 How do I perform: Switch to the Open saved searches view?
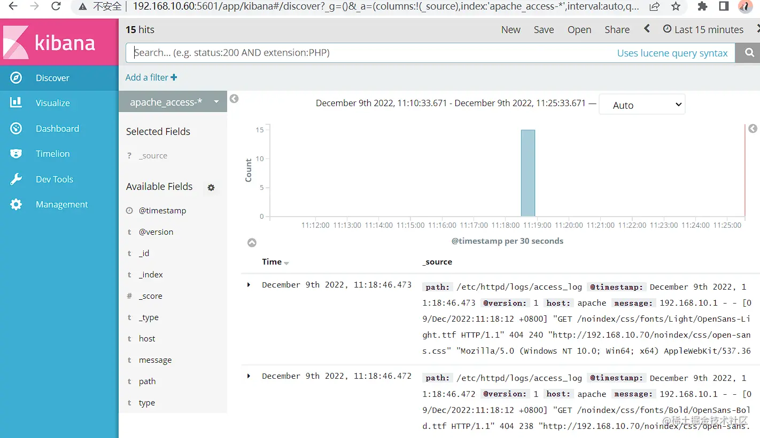click(579, 29)
